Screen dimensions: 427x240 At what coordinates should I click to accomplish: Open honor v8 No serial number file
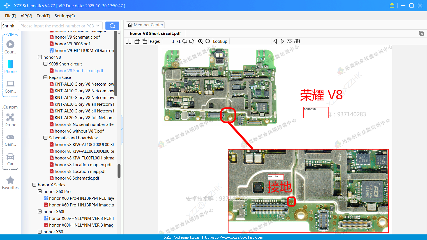tap(82, 124)
